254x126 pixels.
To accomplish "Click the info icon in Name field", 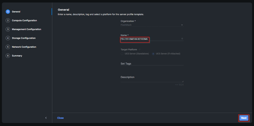I will 182,39.
